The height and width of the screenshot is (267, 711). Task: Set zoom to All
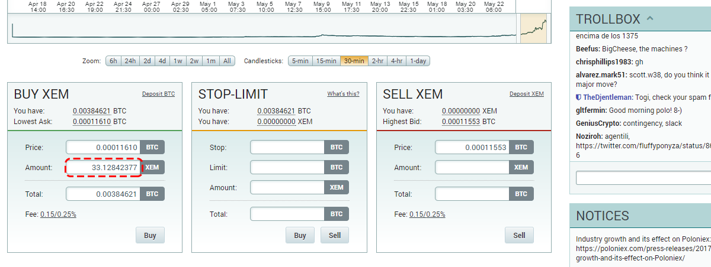[x=227, y=61]
